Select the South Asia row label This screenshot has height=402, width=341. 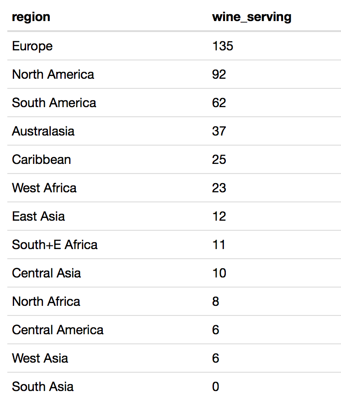(43, 387)
